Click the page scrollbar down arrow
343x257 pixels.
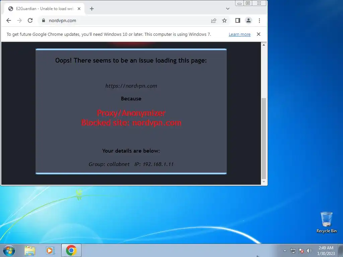(x=264, y=182)
